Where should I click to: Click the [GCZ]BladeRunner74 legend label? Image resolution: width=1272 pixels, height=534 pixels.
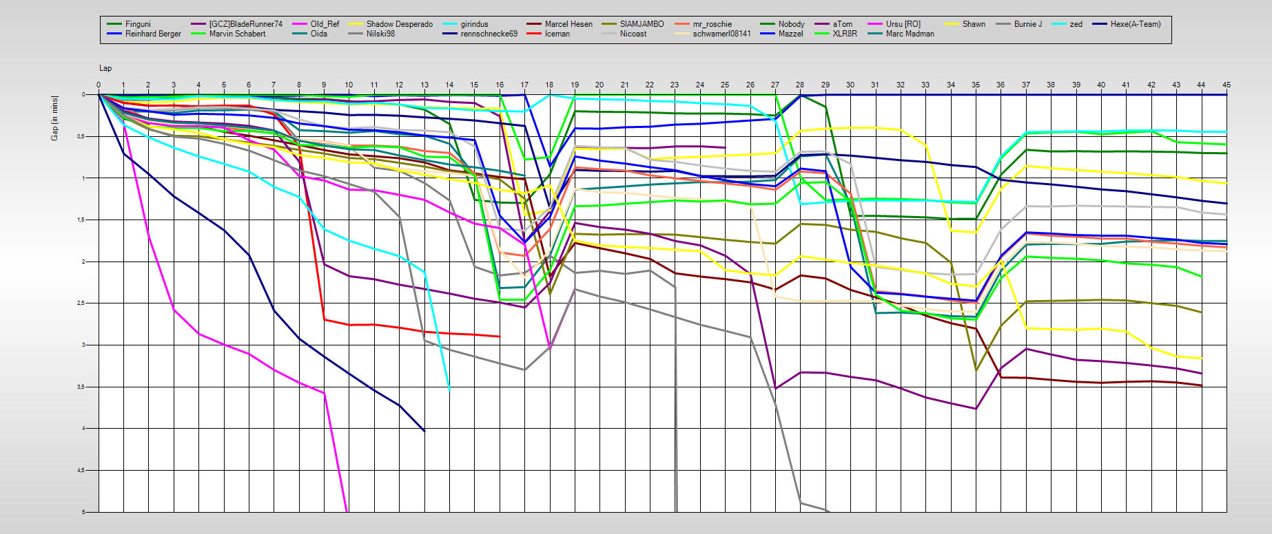click(245, 24)
